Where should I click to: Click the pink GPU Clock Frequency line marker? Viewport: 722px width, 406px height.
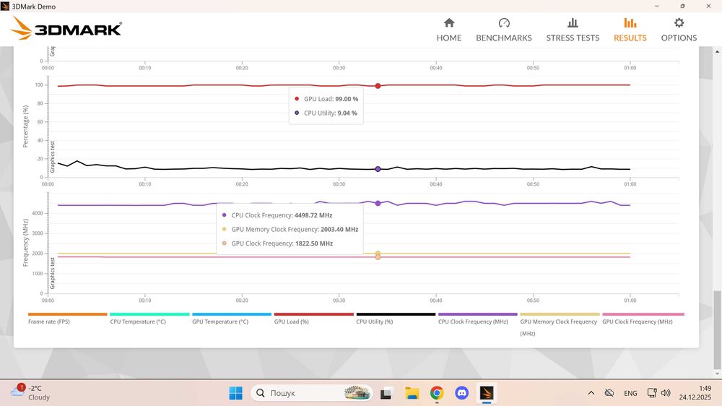coord(378,257)
